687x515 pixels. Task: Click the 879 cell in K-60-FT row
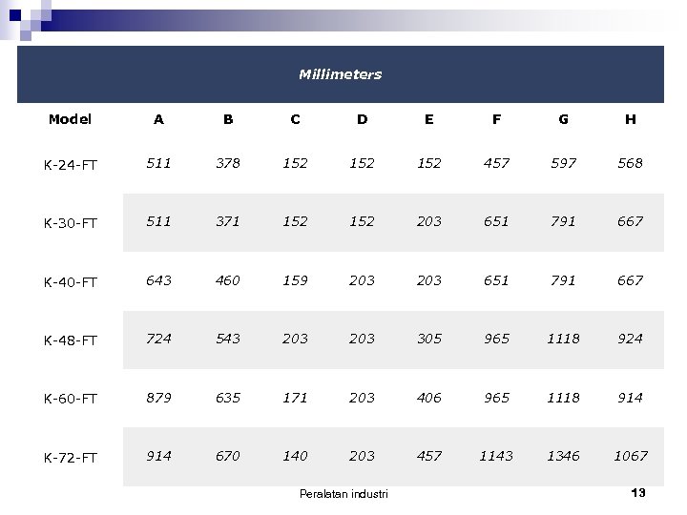pos(158,398)
